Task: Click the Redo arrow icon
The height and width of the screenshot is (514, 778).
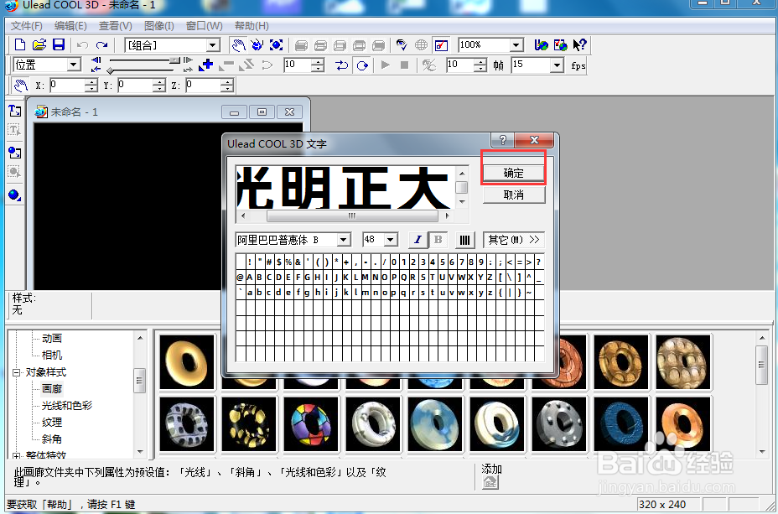Action: tap(101, 45)
